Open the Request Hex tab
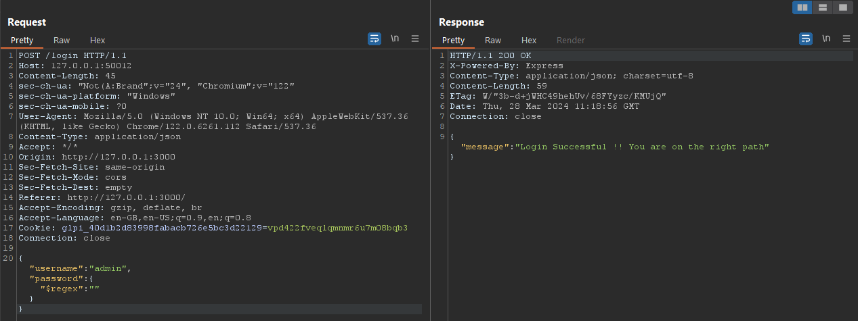858x321 pixels. coord(98,41)
